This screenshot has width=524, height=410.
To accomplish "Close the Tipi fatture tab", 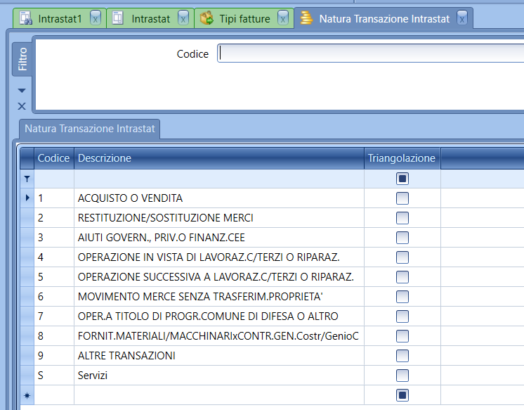I will [x=283, y=19].
